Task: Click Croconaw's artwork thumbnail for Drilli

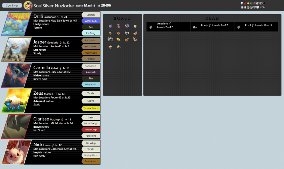Action: (x=16, y=24)
